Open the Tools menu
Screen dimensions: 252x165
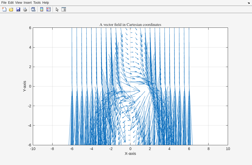tap(37, 3)
